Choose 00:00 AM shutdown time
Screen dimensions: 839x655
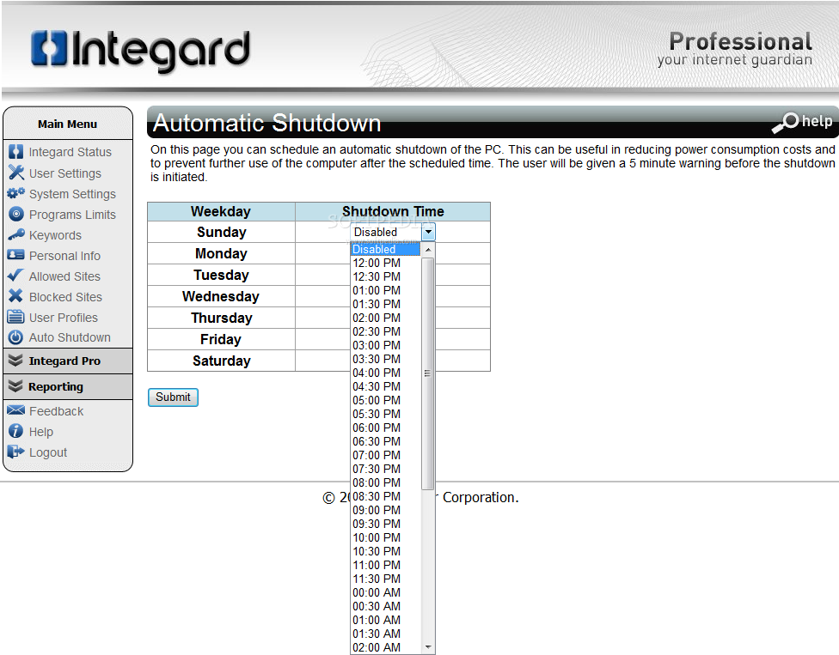385,592
